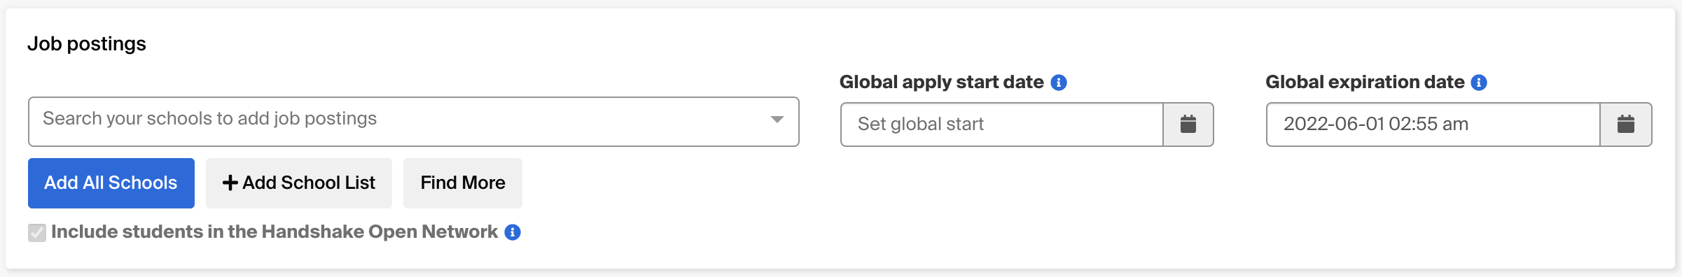Click the expiration date field showing 2022-06-01

1433,125
